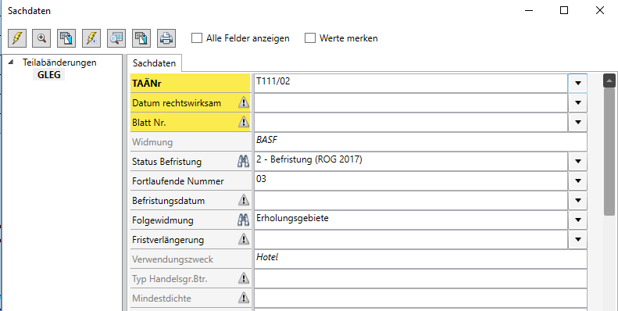This screenshot has width=618, height=311.
Task: Click the TAÄNr field containing T111/02
Action: pyautogui.click(x=411, y=83)
